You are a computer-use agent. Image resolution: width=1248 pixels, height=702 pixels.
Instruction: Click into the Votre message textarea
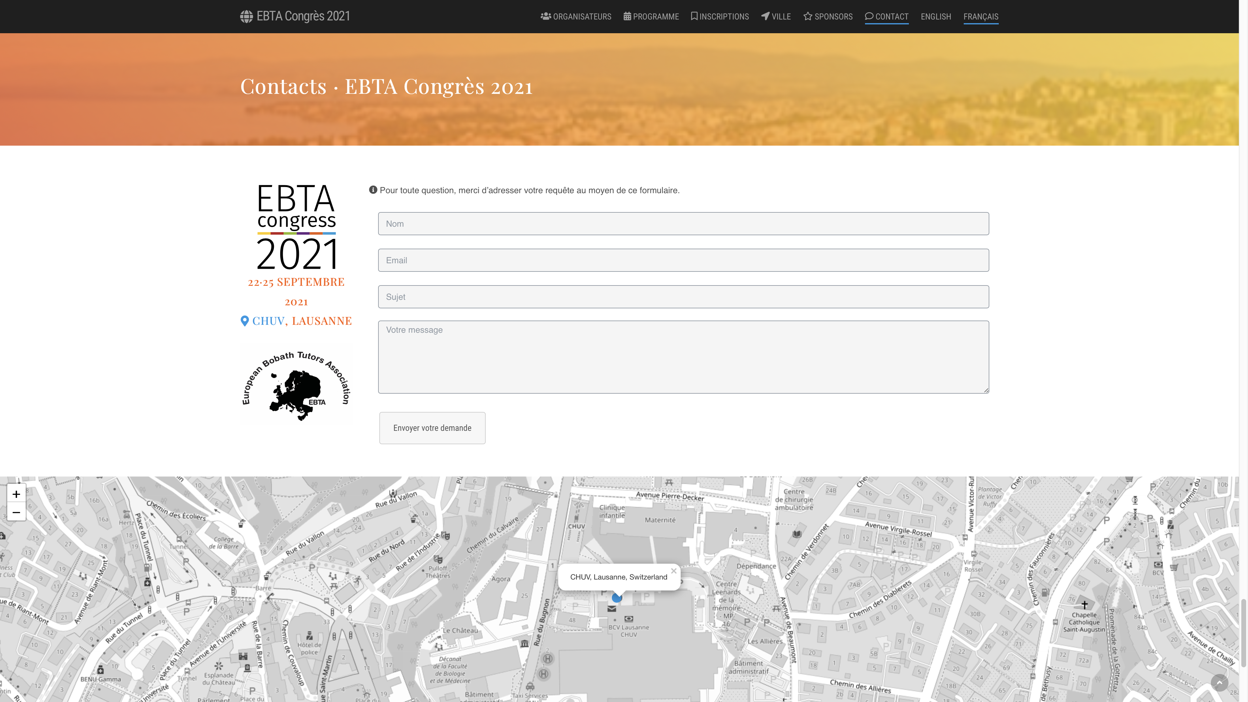(x=683, y=356)
